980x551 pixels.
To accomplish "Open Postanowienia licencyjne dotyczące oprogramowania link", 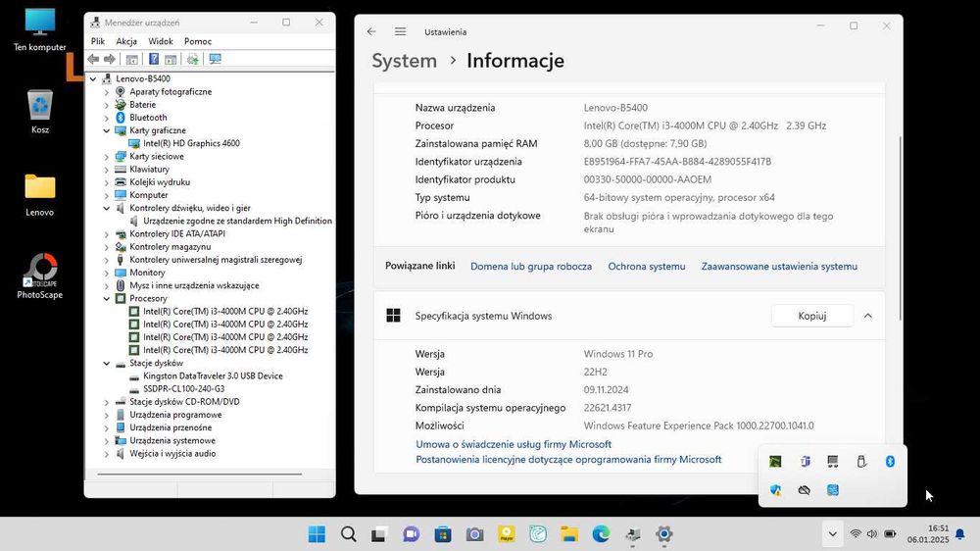I will click(568, 459).
